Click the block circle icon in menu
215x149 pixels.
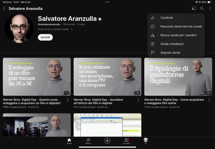[x=153, y=26]
